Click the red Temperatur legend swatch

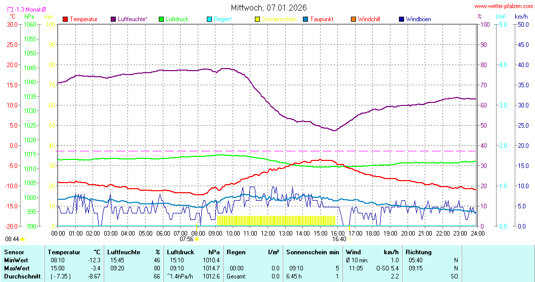(65, 19)
